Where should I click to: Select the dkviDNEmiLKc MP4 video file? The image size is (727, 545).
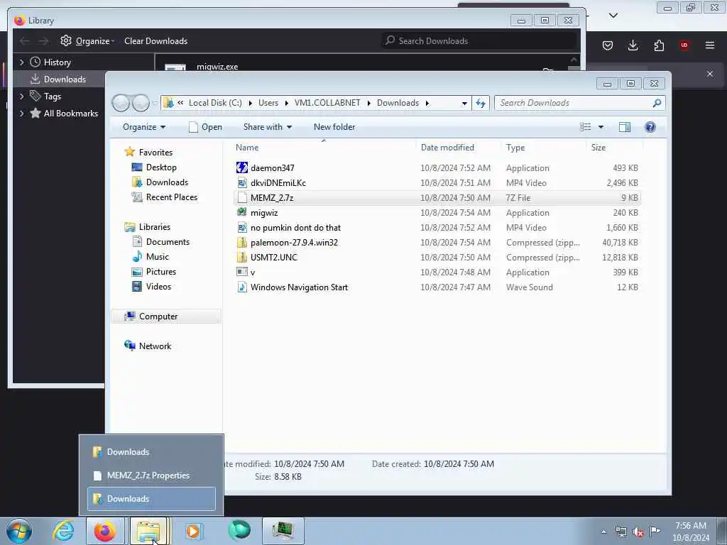tap(278, 182)
